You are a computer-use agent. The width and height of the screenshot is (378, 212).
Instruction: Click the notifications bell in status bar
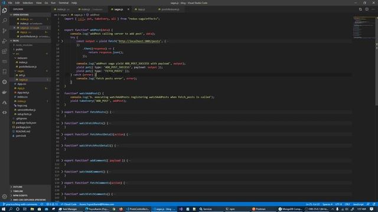(374, 204)
